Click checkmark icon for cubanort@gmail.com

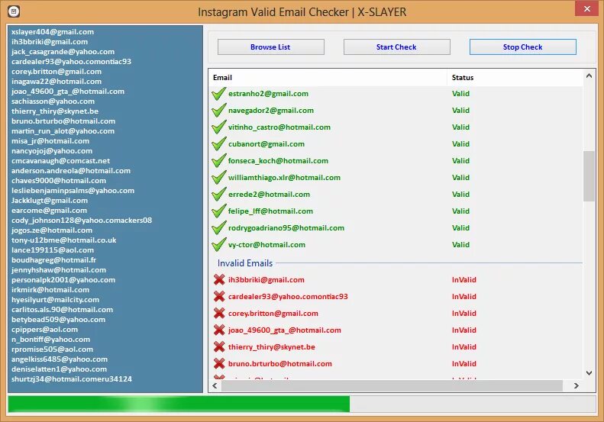click(x=219, y=144)
